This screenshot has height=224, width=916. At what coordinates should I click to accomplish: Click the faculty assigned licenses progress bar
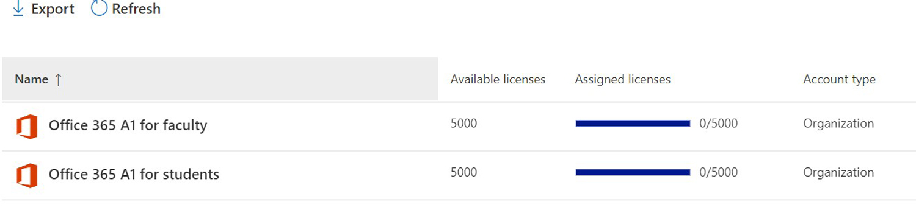(x=633, y=124)
